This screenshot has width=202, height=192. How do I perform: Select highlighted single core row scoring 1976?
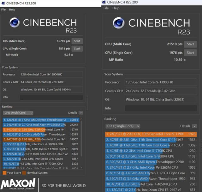pos(151,134)
